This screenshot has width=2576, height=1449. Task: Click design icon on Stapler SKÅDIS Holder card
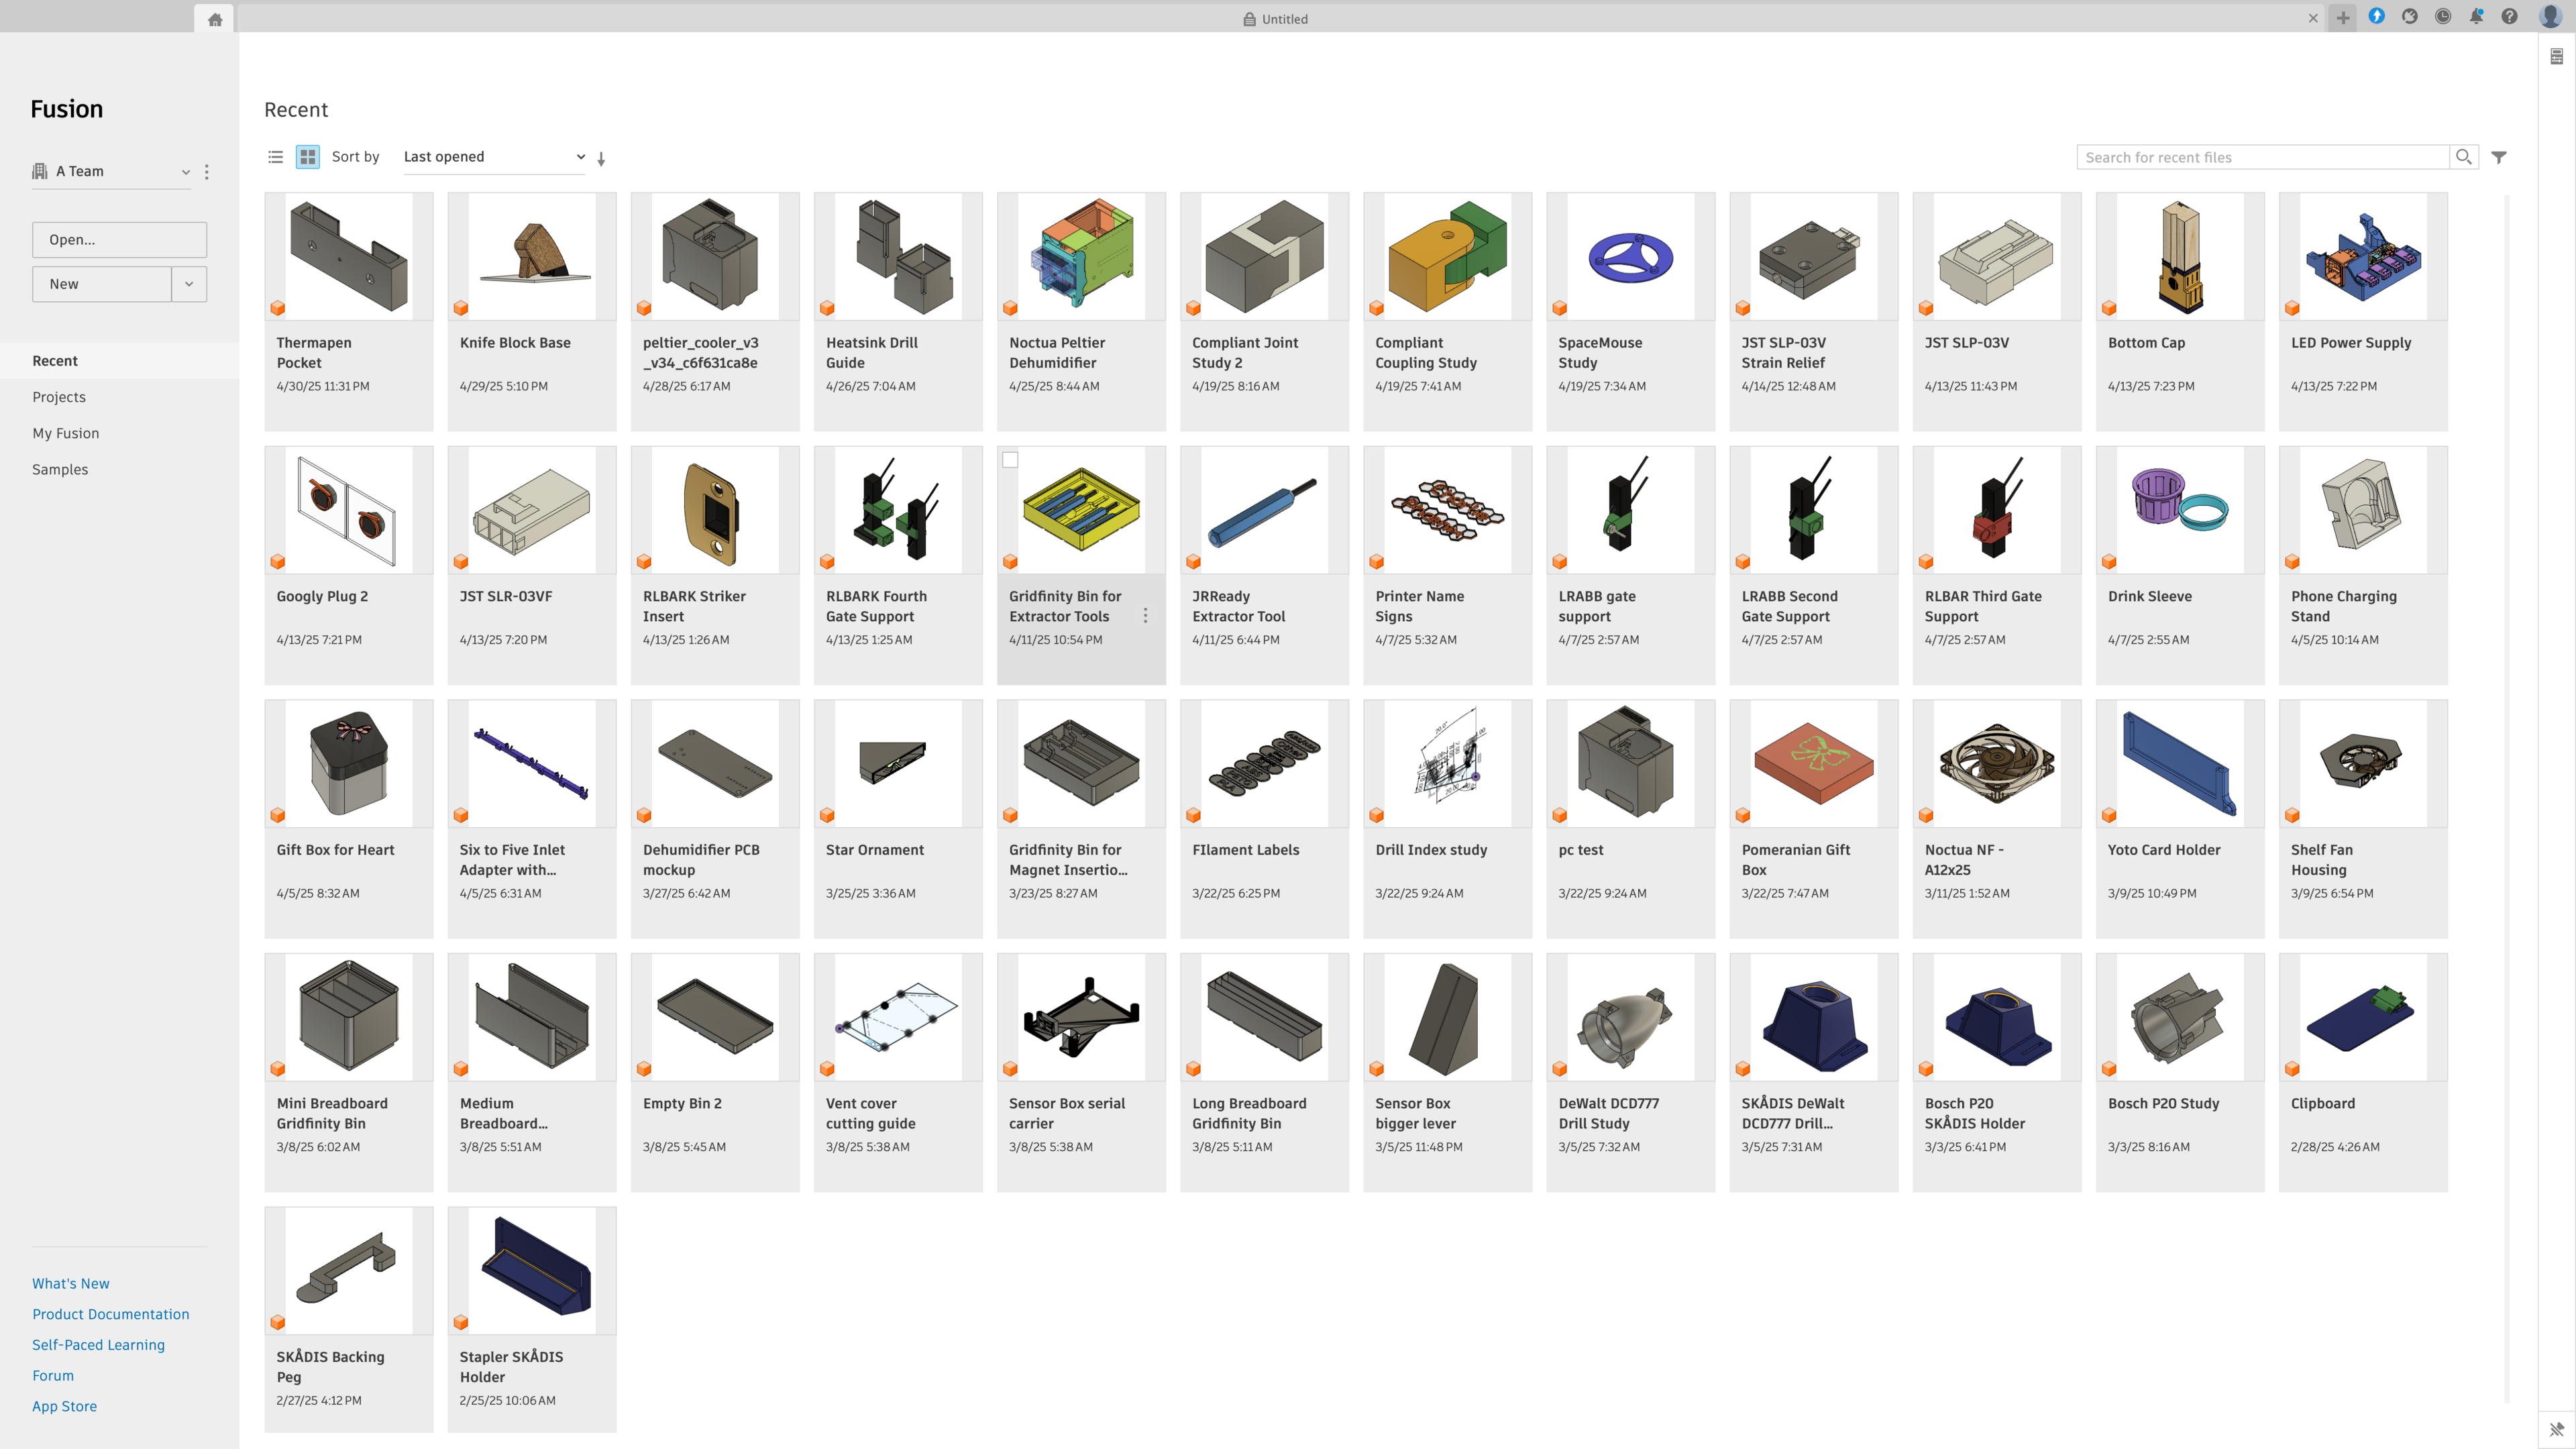coord(461,1322)
